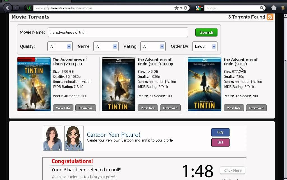
Task: Click the scrollbar up arrow
Action: [285, 16]
